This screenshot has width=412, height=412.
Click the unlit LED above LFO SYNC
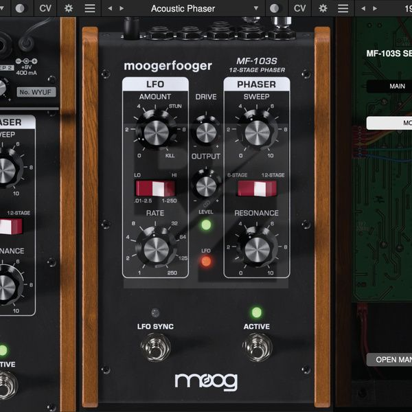coord(156,312)
